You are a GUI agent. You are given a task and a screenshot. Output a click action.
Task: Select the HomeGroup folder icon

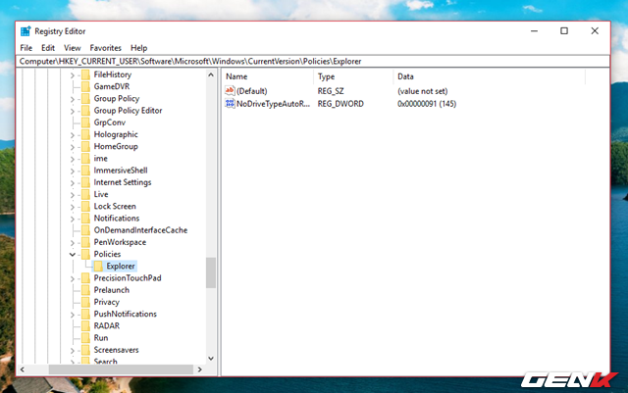tap(85, 147)
